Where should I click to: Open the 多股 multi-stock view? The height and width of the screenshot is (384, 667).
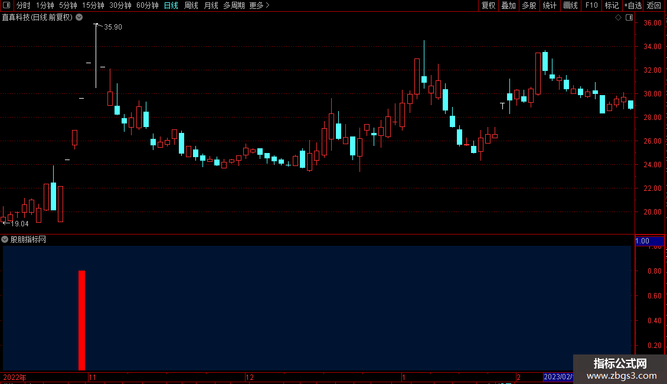529,5
